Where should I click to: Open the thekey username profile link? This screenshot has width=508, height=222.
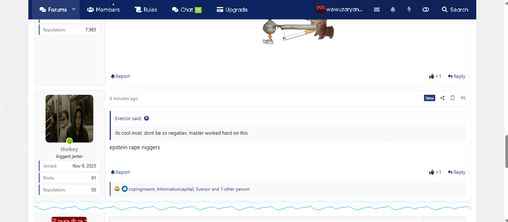69,149
